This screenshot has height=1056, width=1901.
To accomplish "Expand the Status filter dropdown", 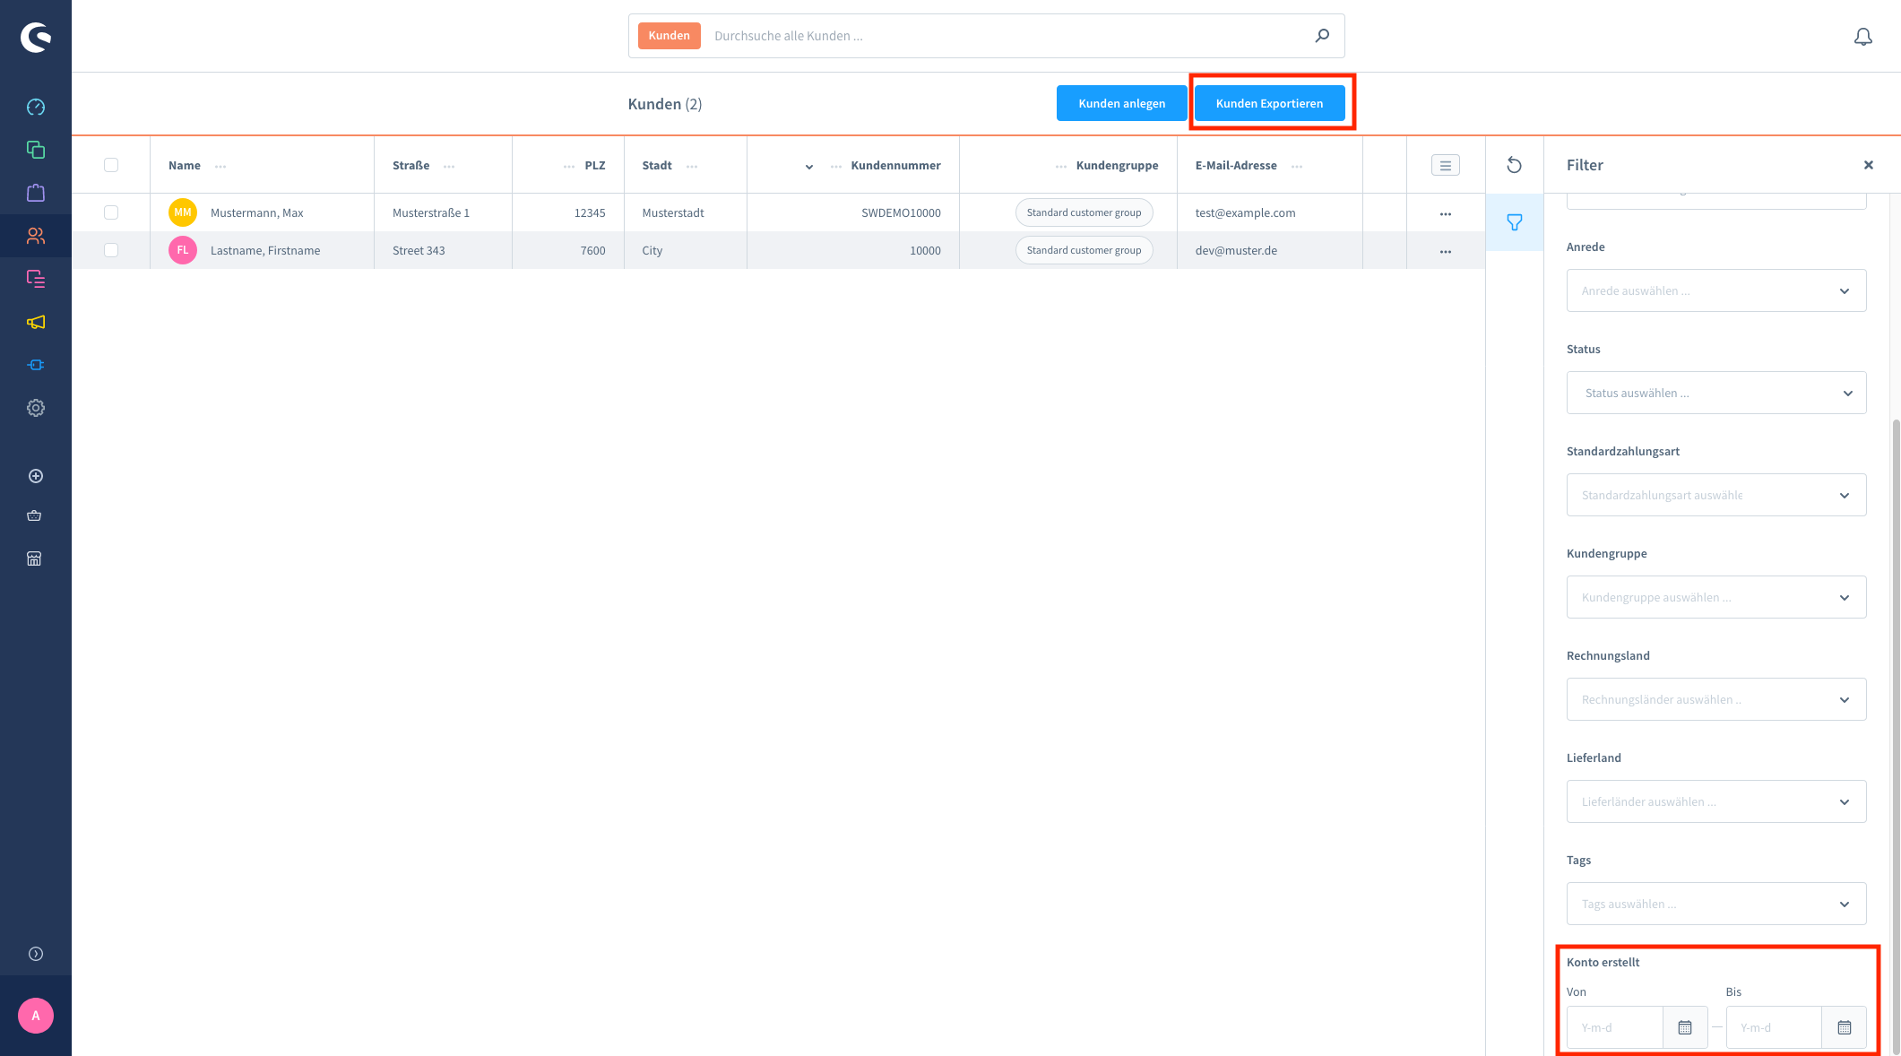I will [1715, 393].
